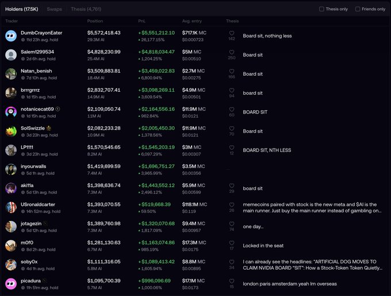
Task: Click PnL value +$4,818,034.47
Action: [x=156, y=52]
